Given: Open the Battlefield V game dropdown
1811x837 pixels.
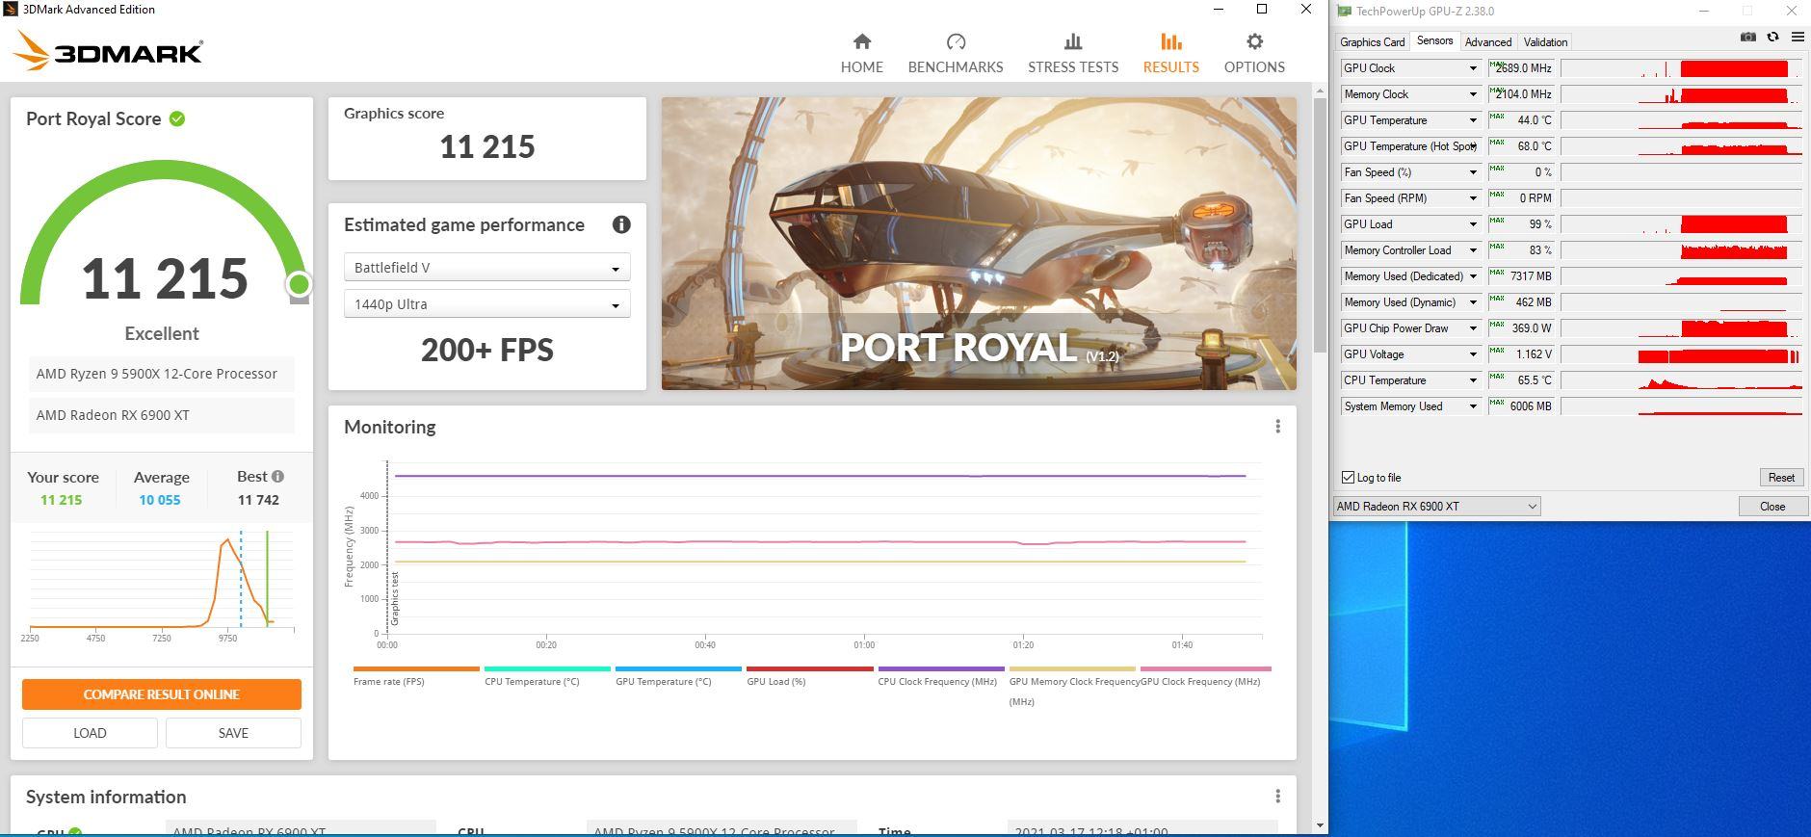Looking at the screenshot, I should click(x=487, y=267).
